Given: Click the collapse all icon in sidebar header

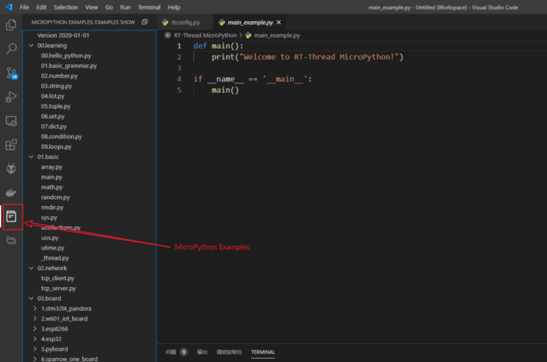Looking at the screenshot, I should click(x=145, y=22).
